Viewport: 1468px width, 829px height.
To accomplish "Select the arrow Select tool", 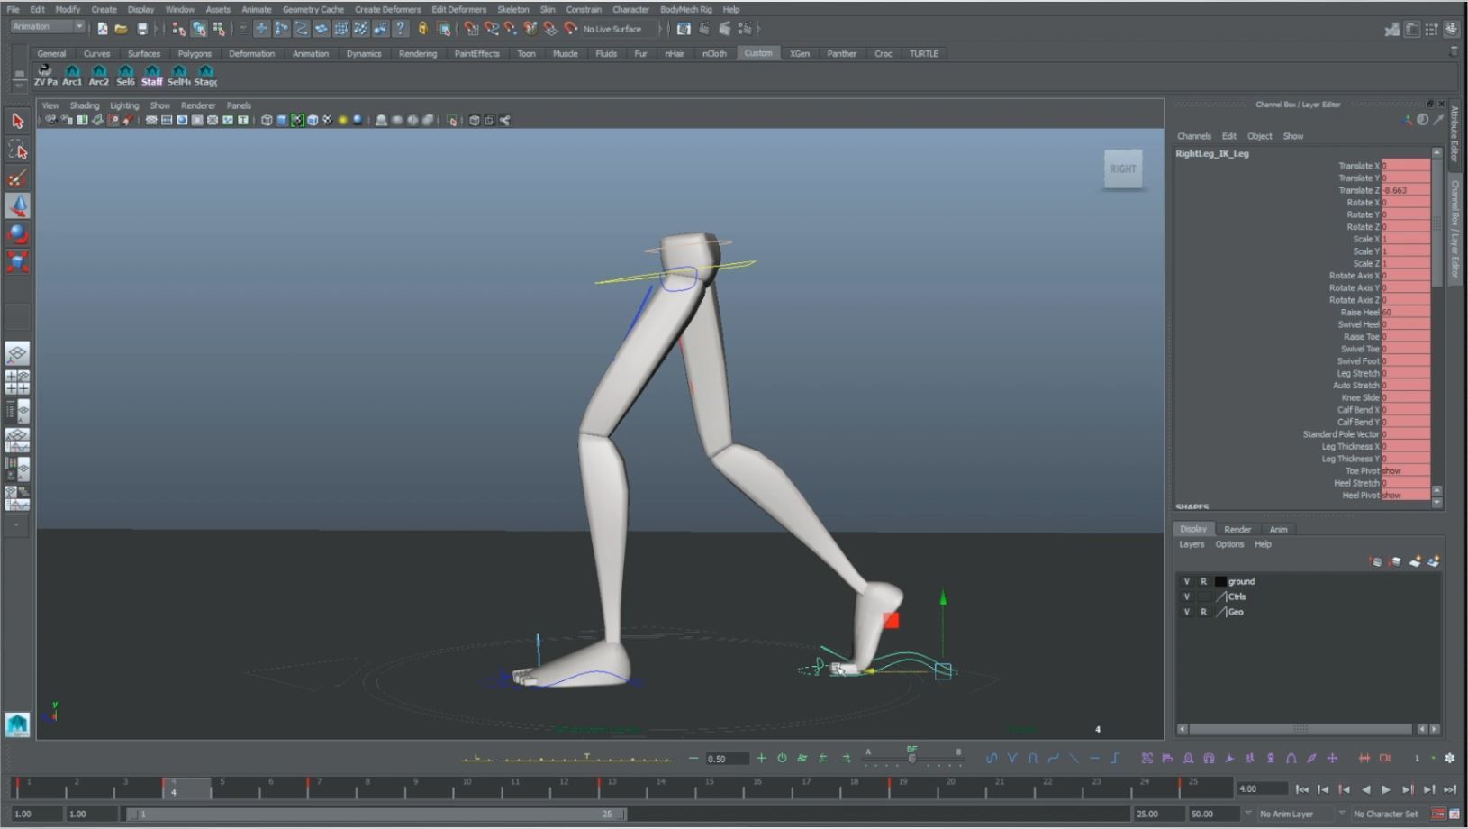I will [x=17, y=121].
